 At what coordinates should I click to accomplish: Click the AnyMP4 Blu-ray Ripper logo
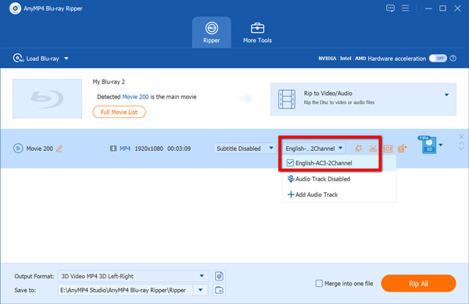[15, 9]
